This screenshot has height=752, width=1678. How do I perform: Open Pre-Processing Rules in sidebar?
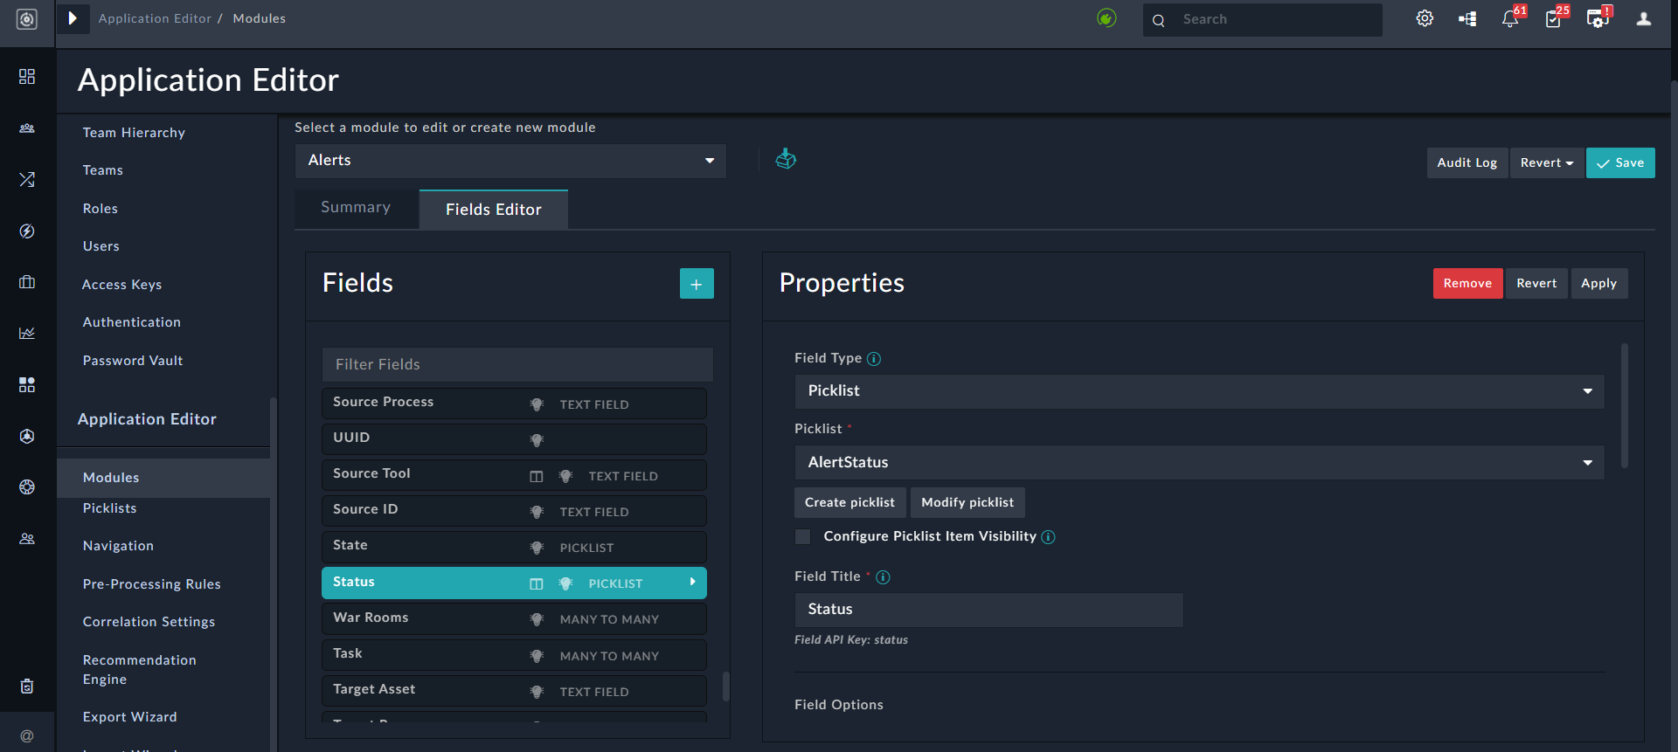(152, 584)
